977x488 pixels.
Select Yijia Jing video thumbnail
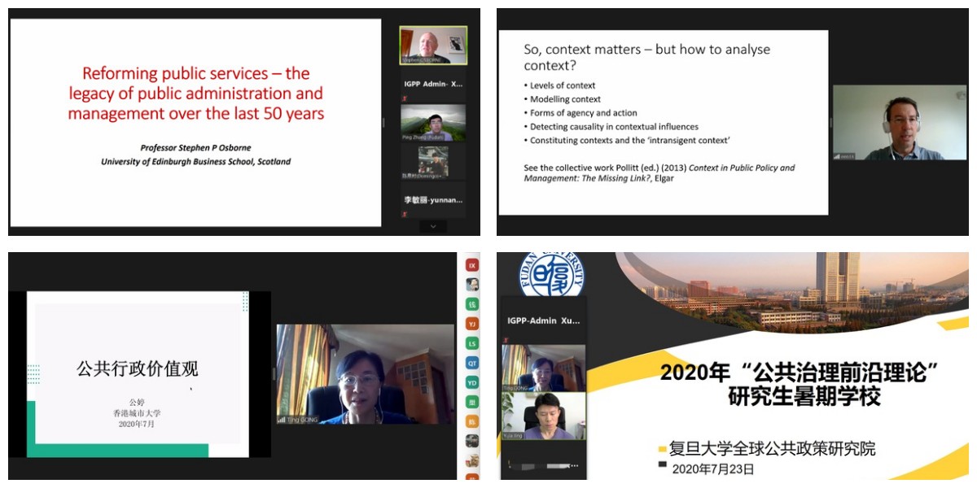coord(543,416)
